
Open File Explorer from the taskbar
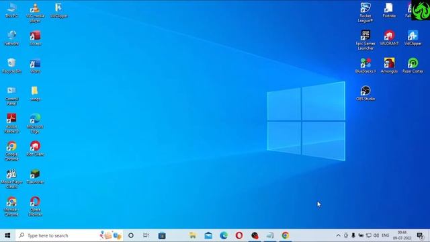pyautogui.click(x=193, y=235)
